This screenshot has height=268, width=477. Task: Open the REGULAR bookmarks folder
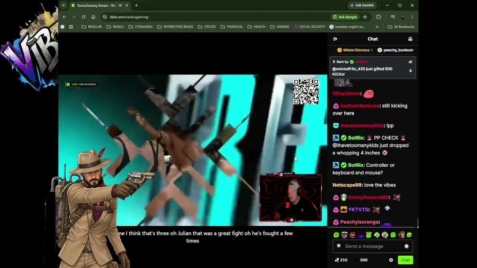(x=91, y=27)
